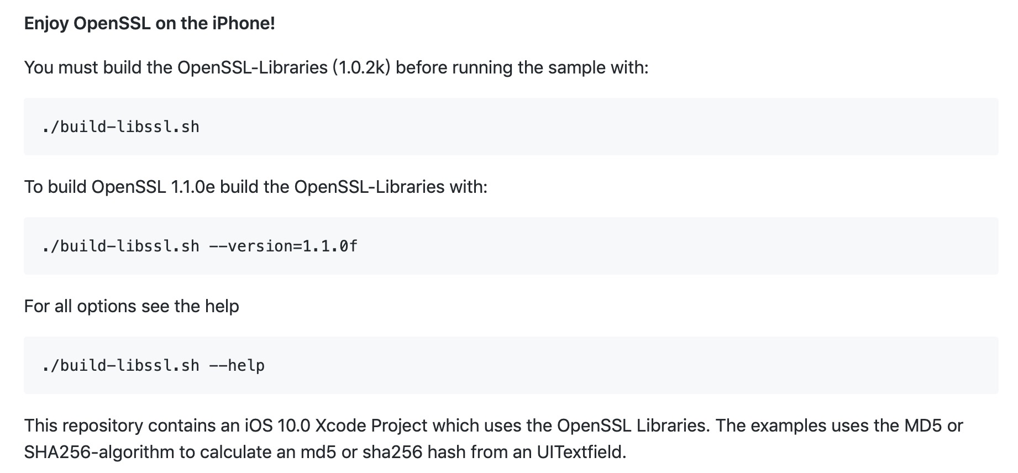Image resolution: width=1018 pixels, height=473 pixels.
Task: Click the 'For all options see the help' text
Action: coord(132,306)
